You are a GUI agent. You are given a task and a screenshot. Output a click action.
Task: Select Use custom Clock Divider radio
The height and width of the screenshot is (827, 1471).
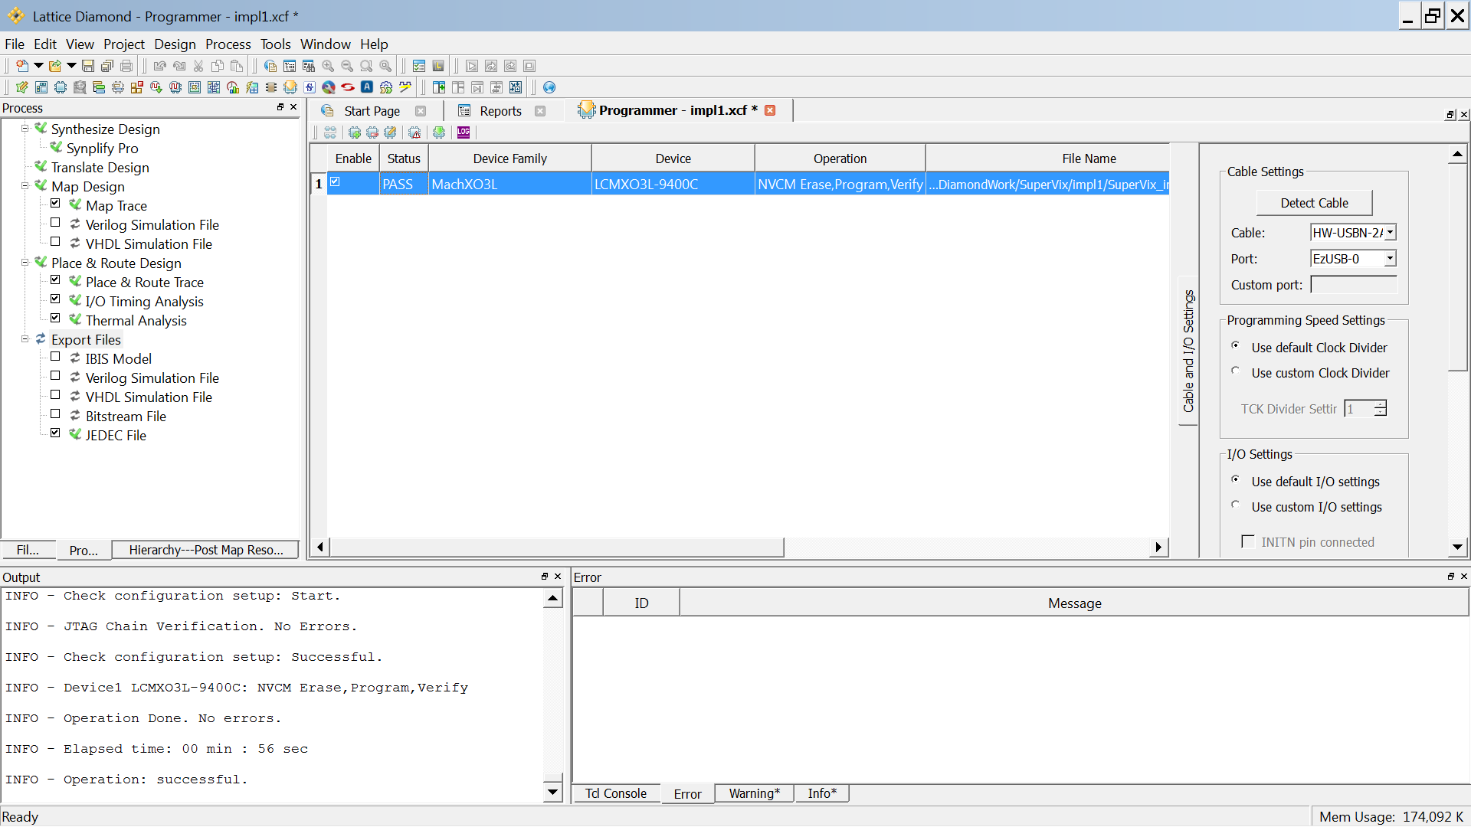(1236, 371)
